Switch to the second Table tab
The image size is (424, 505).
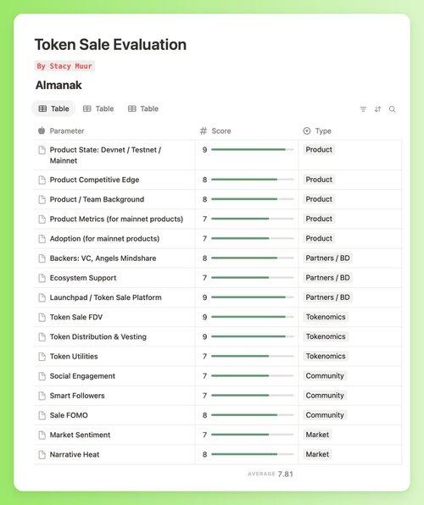98,108
